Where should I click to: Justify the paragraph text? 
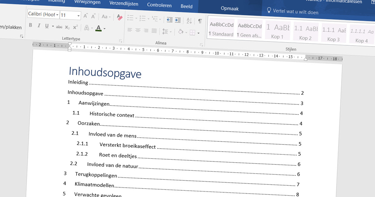[x=154, y=31]
